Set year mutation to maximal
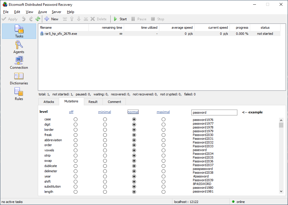Image resolution: width=288 pixels, height=205 pixels. (163, 177)
